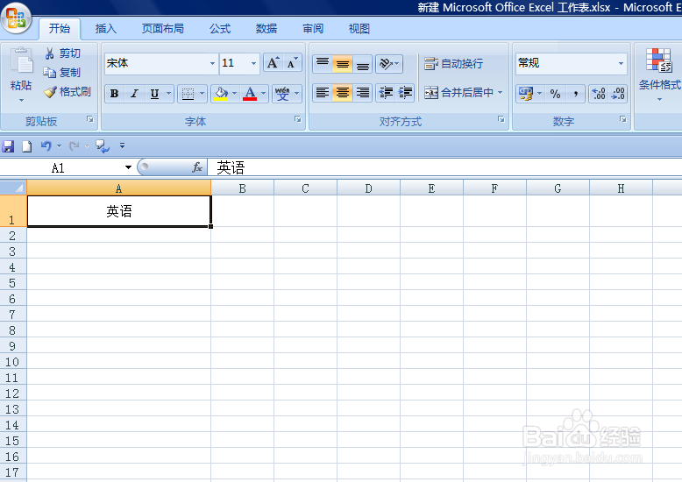Apply the borders icon

click(188, 94)
